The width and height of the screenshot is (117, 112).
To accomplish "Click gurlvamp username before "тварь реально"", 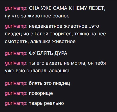I will click(16, 103).
